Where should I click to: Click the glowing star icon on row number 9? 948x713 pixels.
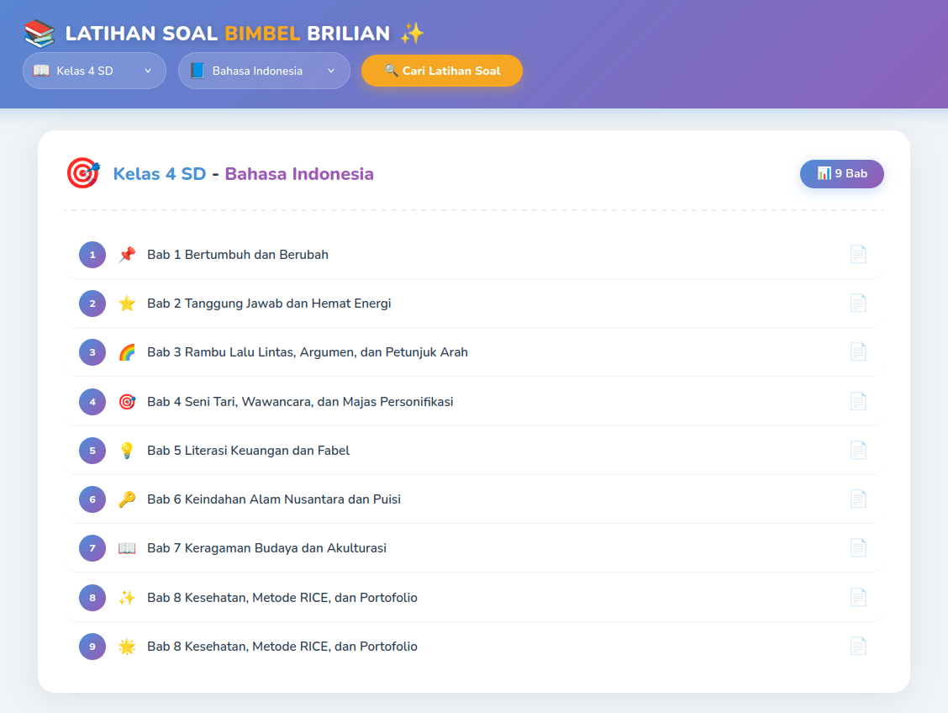[127, 647]
